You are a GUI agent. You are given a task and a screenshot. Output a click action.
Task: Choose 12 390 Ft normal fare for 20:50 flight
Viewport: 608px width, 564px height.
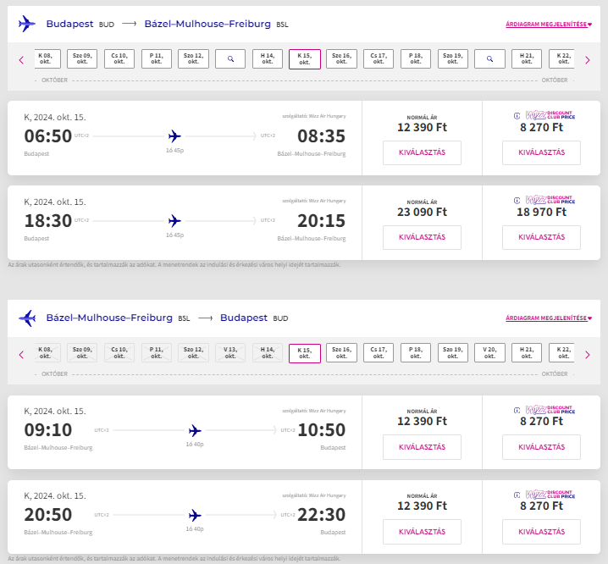coord(422,532)
